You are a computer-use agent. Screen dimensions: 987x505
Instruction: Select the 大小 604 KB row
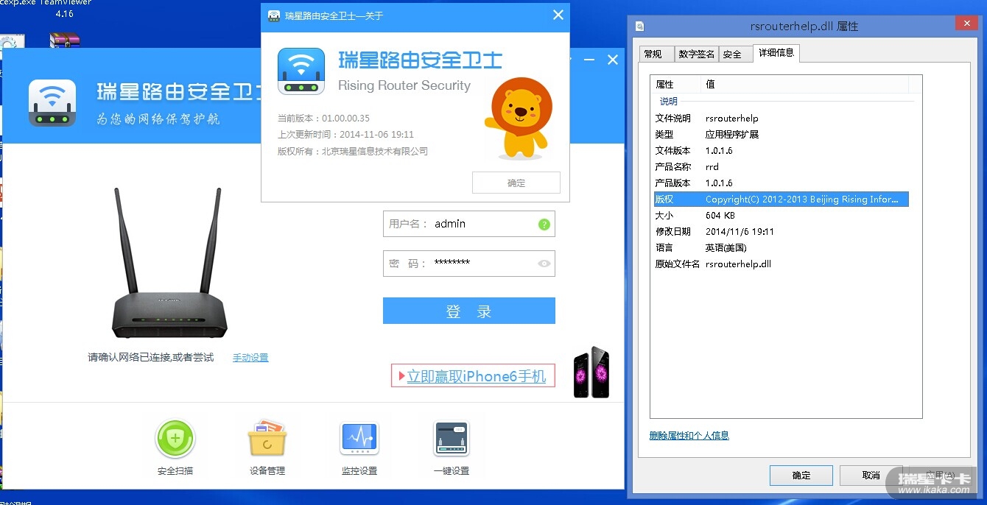(780, 215)
